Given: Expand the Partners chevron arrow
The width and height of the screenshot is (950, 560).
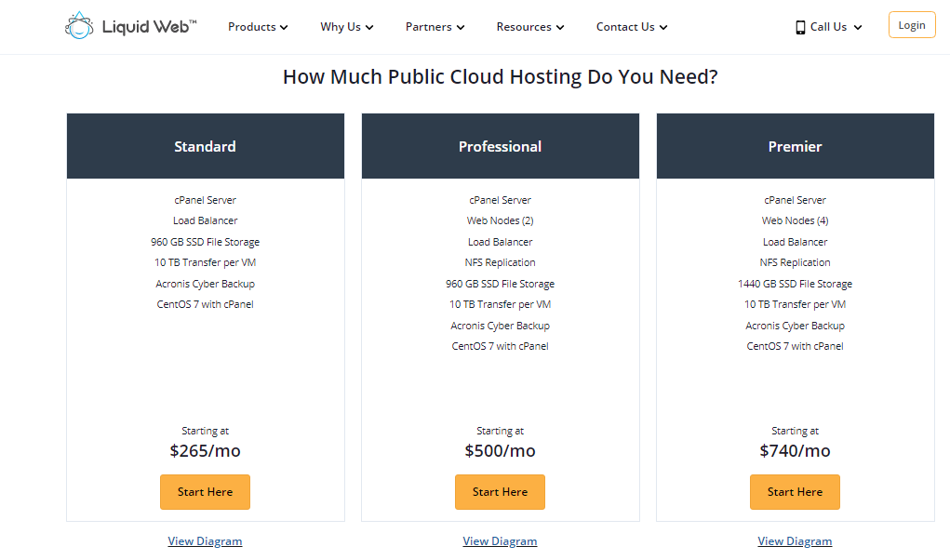Looking at the screenshot, I should 461,27.
